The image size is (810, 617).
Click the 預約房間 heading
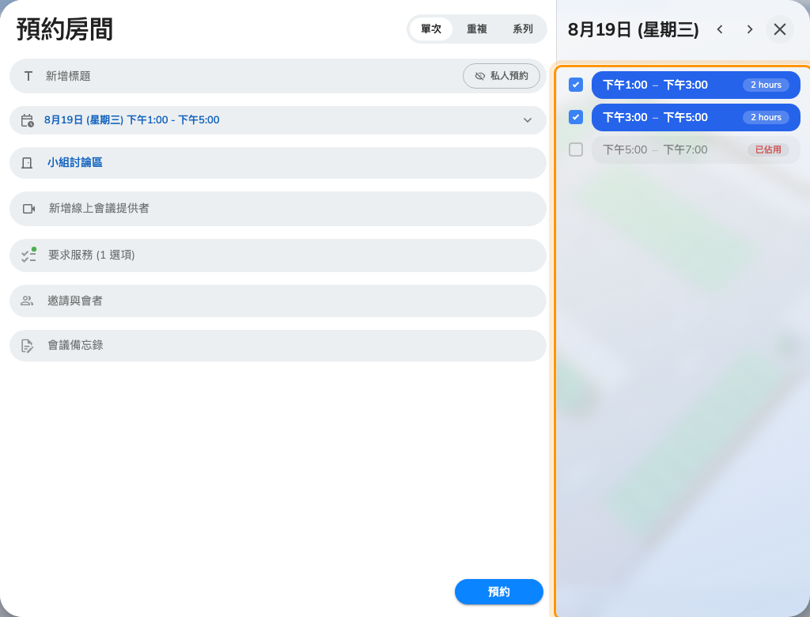pyautogui.click(x=65, y=29)
